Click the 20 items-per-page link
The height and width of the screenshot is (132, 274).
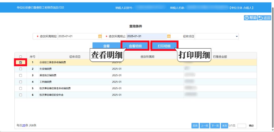point(24,125)
